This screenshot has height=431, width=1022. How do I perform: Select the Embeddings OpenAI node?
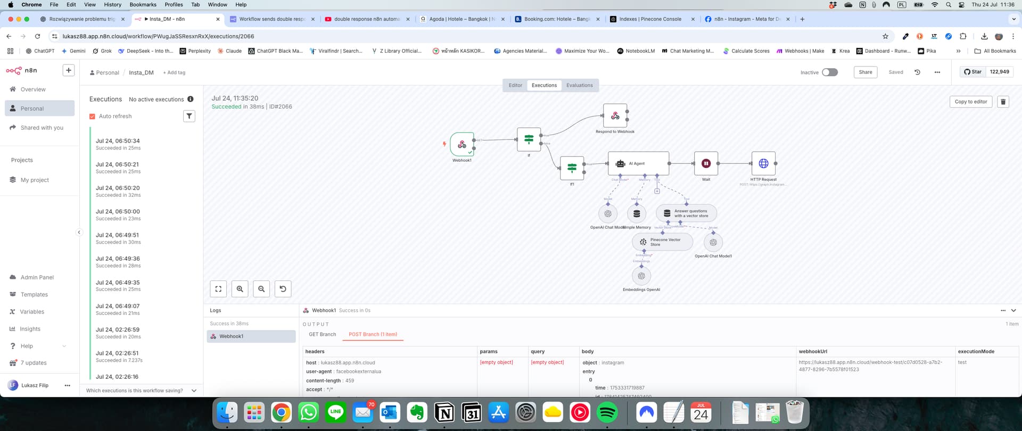pyautogui.click(x=641, y=276)
